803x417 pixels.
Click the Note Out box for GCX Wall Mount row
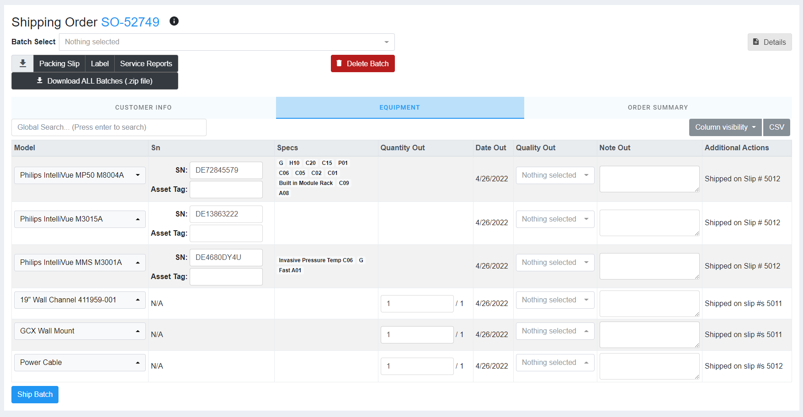[x=649, y=335]
